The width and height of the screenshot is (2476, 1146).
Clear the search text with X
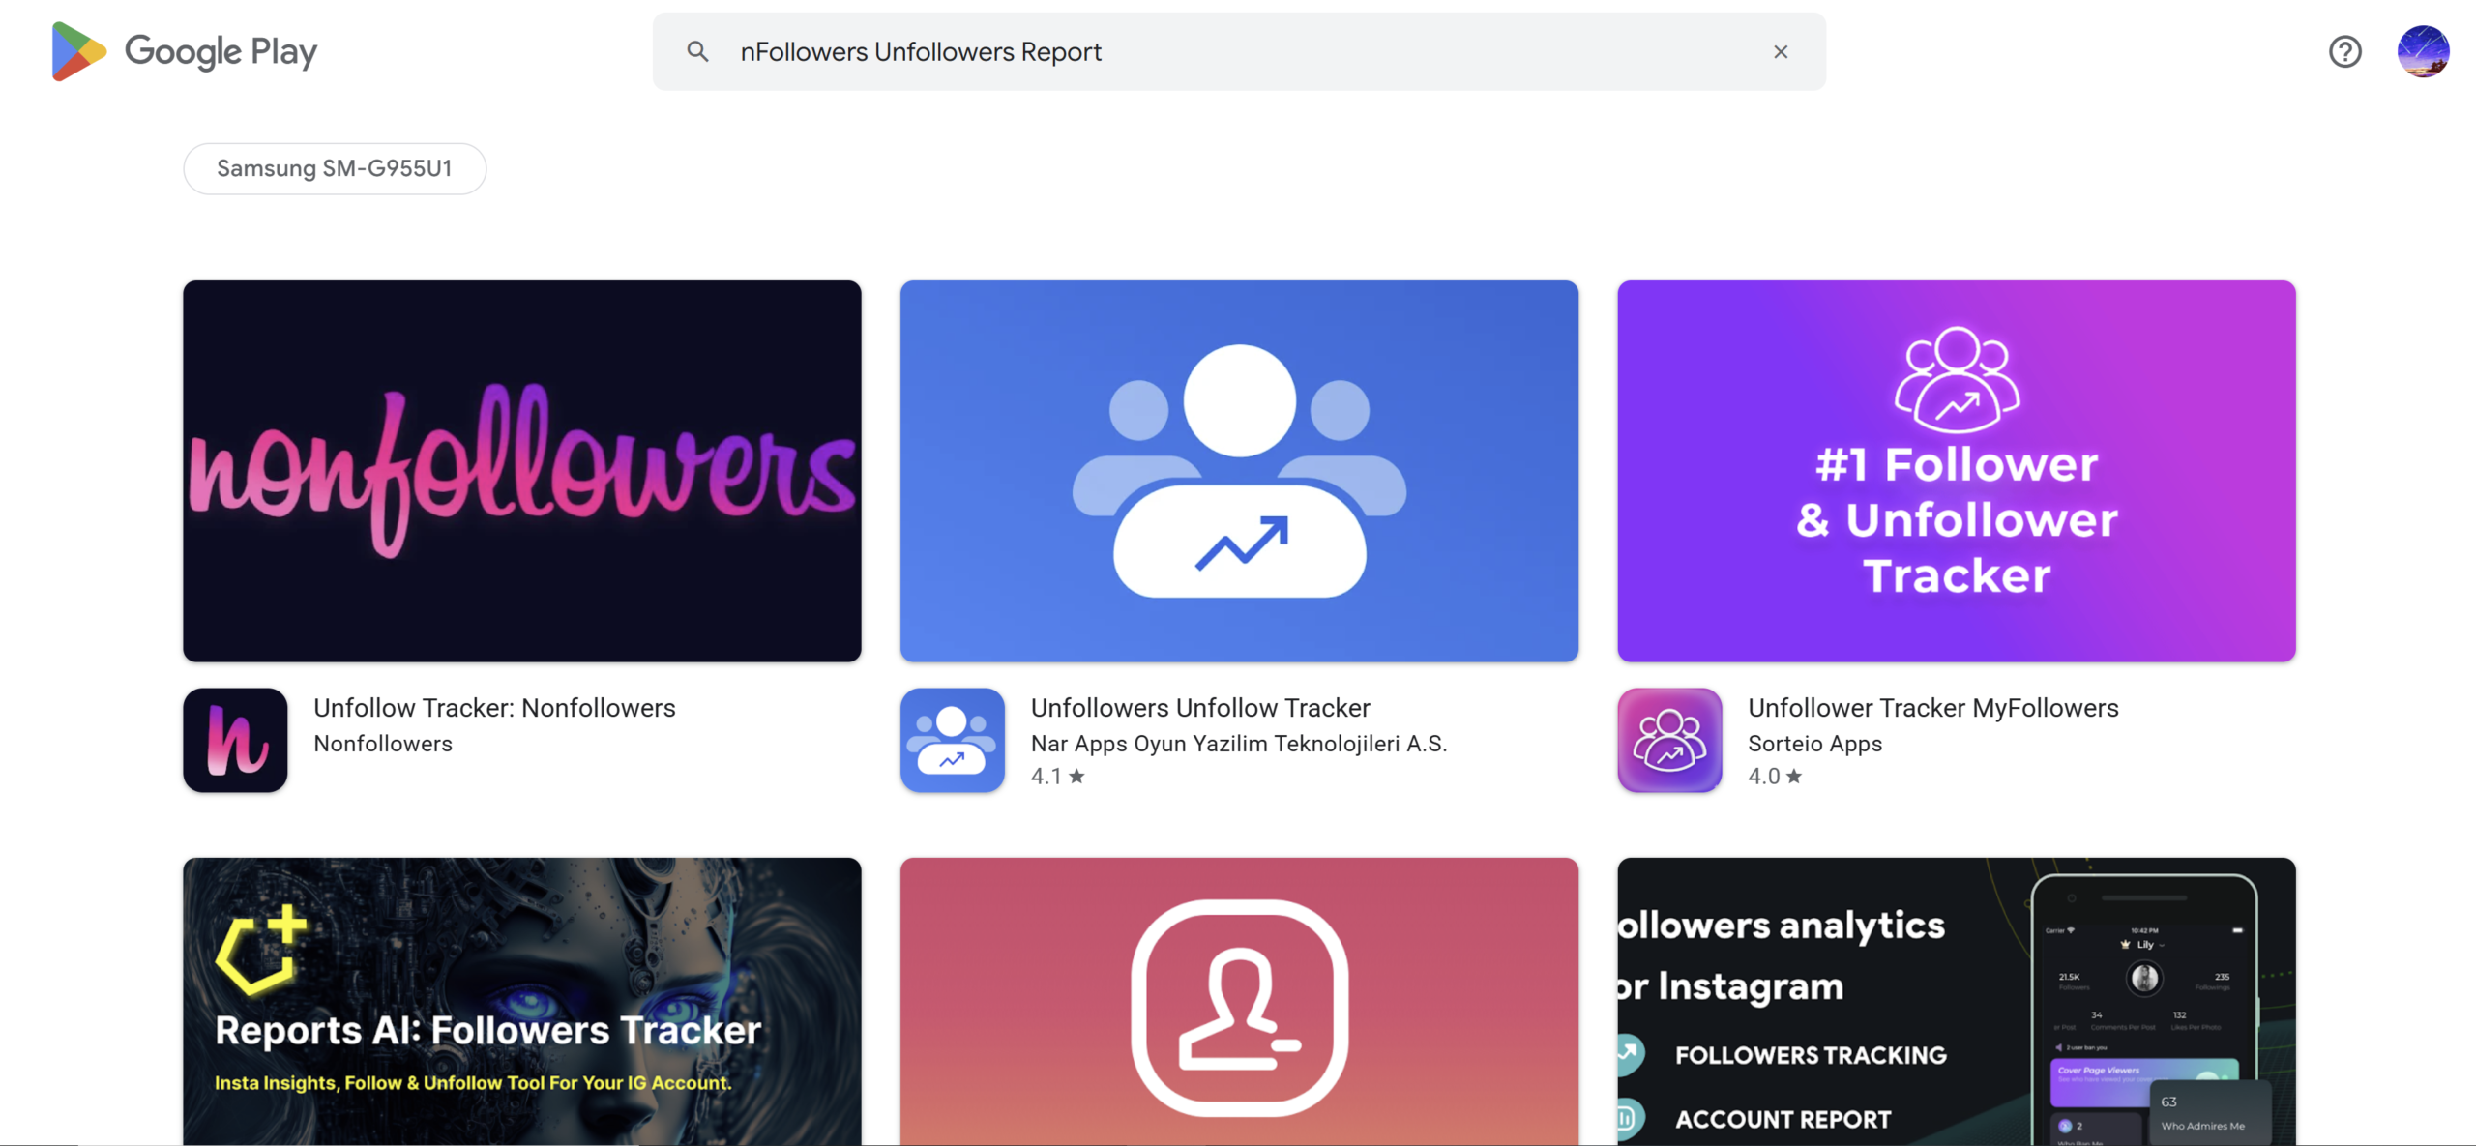[1781, 51]
